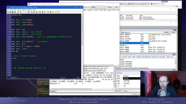186x104 pixels.
Task: Click the Print icon in GVIM toolbar
Action: tap(15, 12)
